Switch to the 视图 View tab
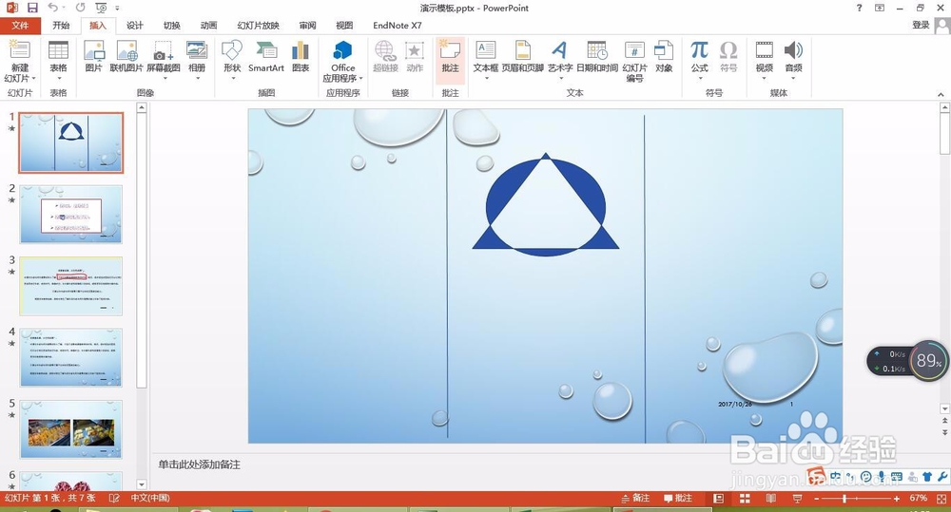 point(344,26)
